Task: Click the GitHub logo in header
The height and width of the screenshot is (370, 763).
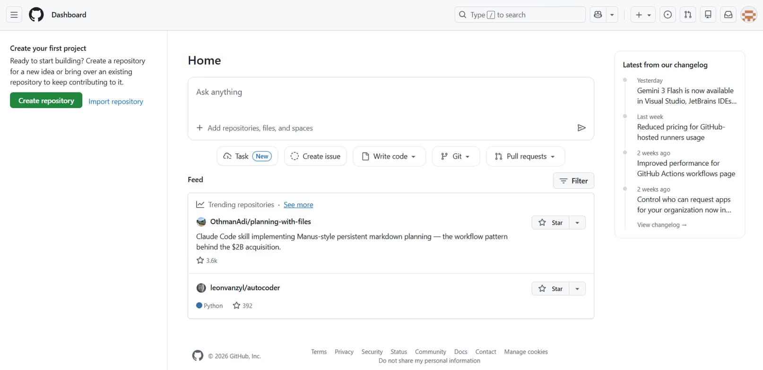Action: pos(36,15)
